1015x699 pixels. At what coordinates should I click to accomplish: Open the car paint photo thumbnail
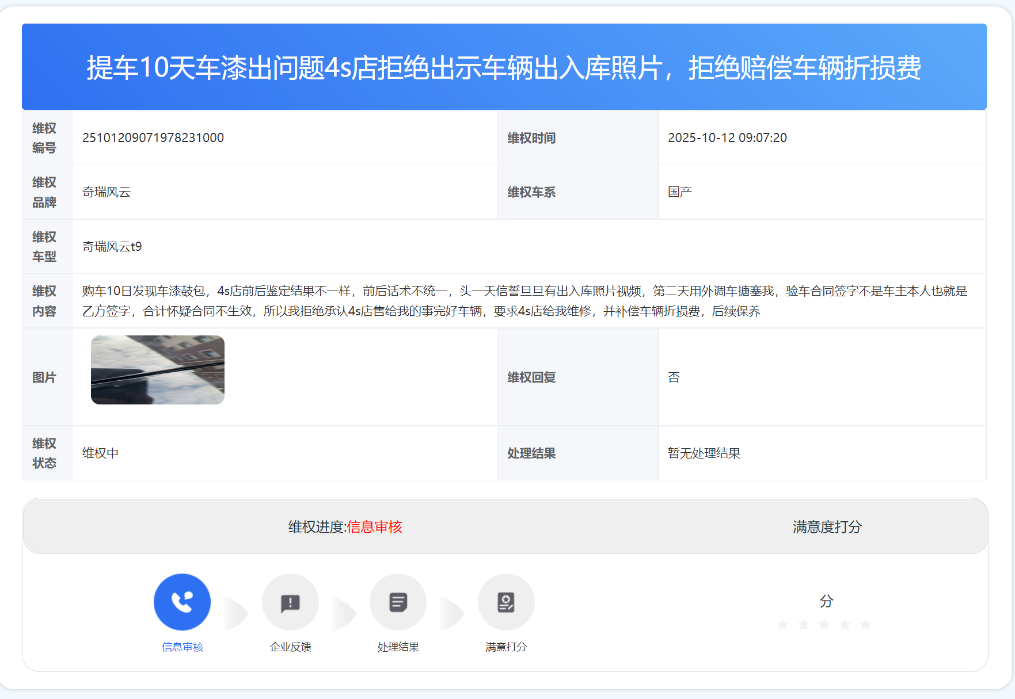pyautogui.click(x=158, y=370)
